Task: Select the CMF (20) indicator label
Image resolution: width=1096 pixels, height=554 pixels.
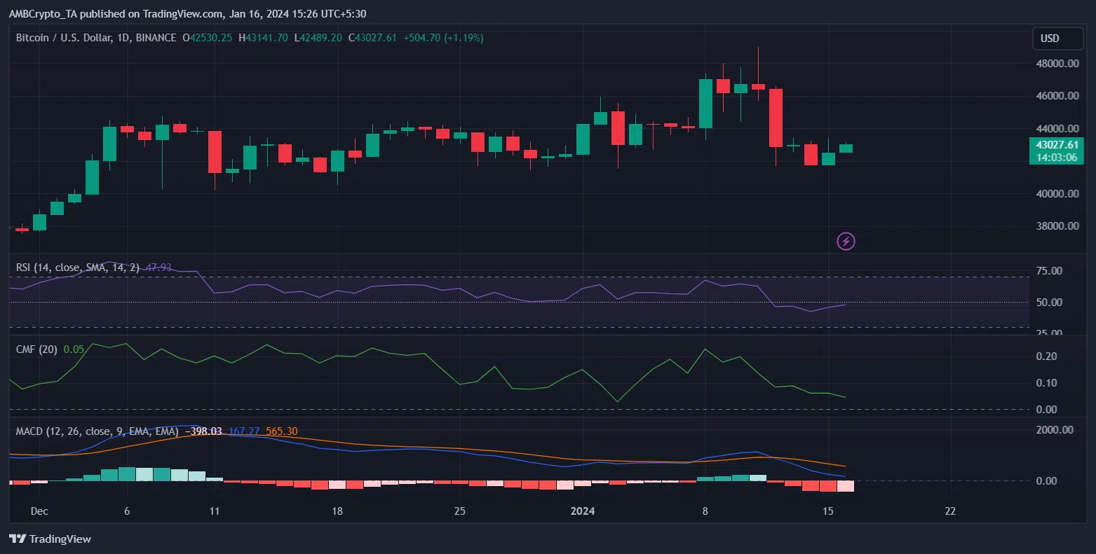Action: [36, 349]
